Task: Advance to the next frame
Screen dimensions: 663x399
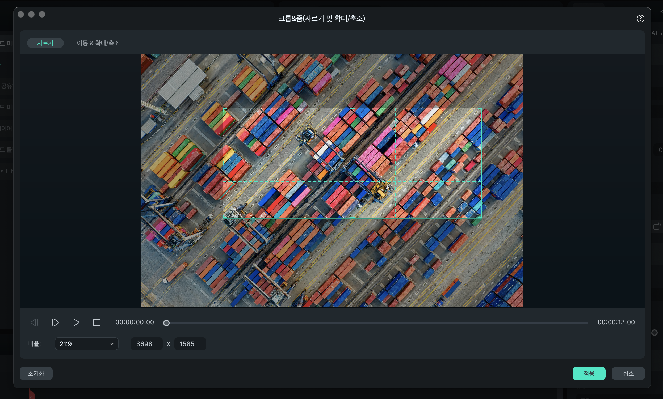Action: point(56,322)
